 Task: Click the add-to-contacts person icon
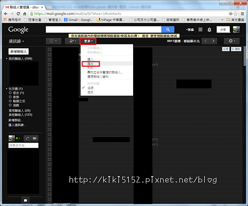click(73, 41)
